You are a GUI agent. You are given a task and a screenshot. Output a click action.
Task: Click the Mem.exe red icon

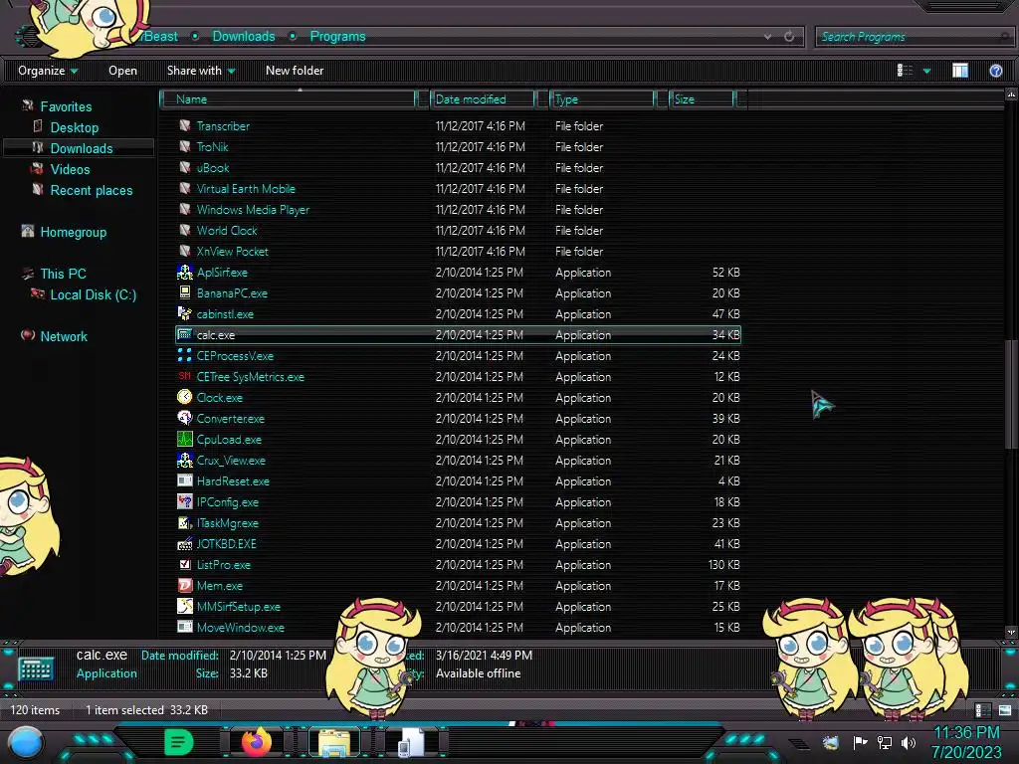[x=184, y=585]
